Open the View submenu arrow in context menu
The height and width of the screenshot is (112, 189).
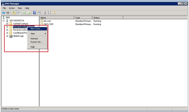[x=45, y=34]
